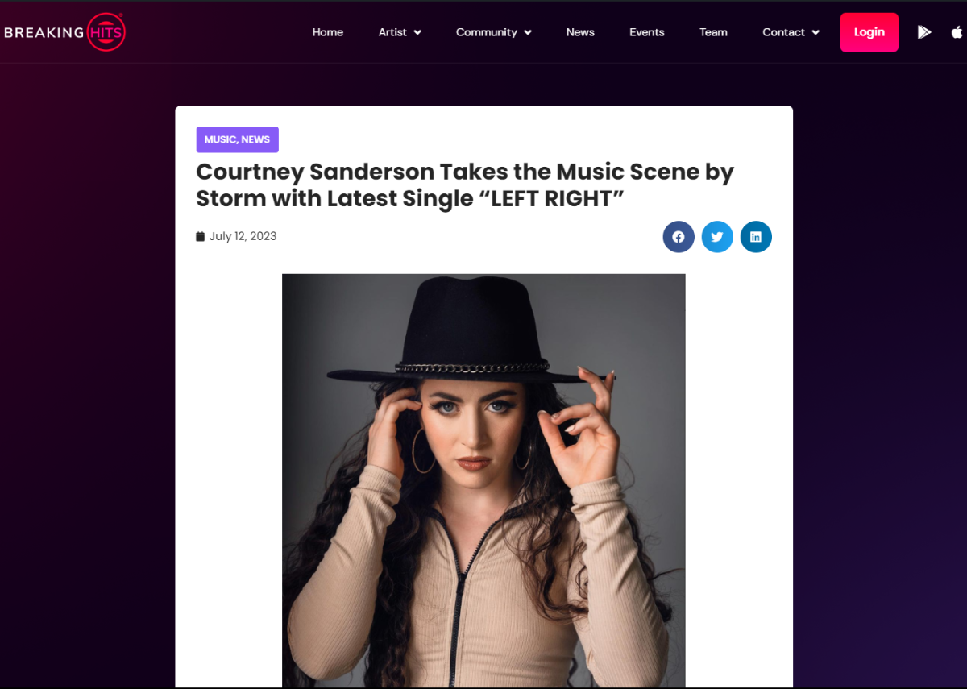
Task: Click the July 12, 2023 date link
Action: point(243,236)
